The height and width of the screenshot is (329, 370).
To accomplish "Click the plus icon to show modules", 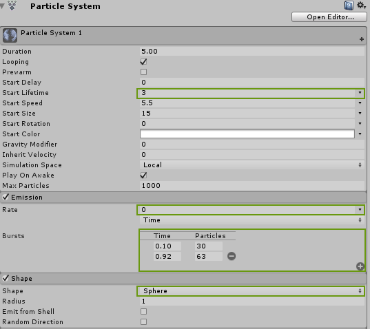I will (362, 39).
